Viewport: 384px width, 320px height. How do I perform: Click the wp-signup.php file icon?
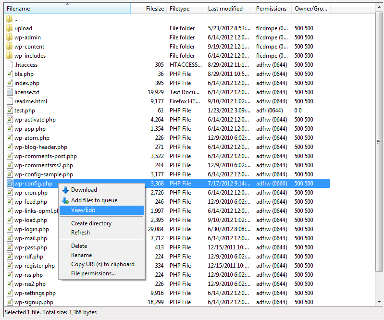[x=10, y=302]
